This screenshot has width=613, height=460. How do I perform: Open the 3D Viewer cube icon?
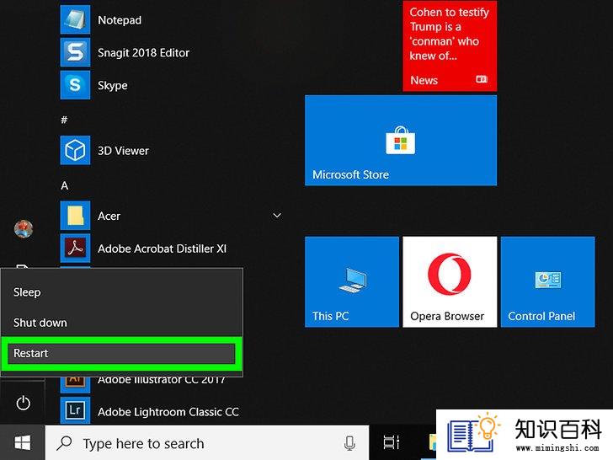pyautogui.click(x=75, y=150)
